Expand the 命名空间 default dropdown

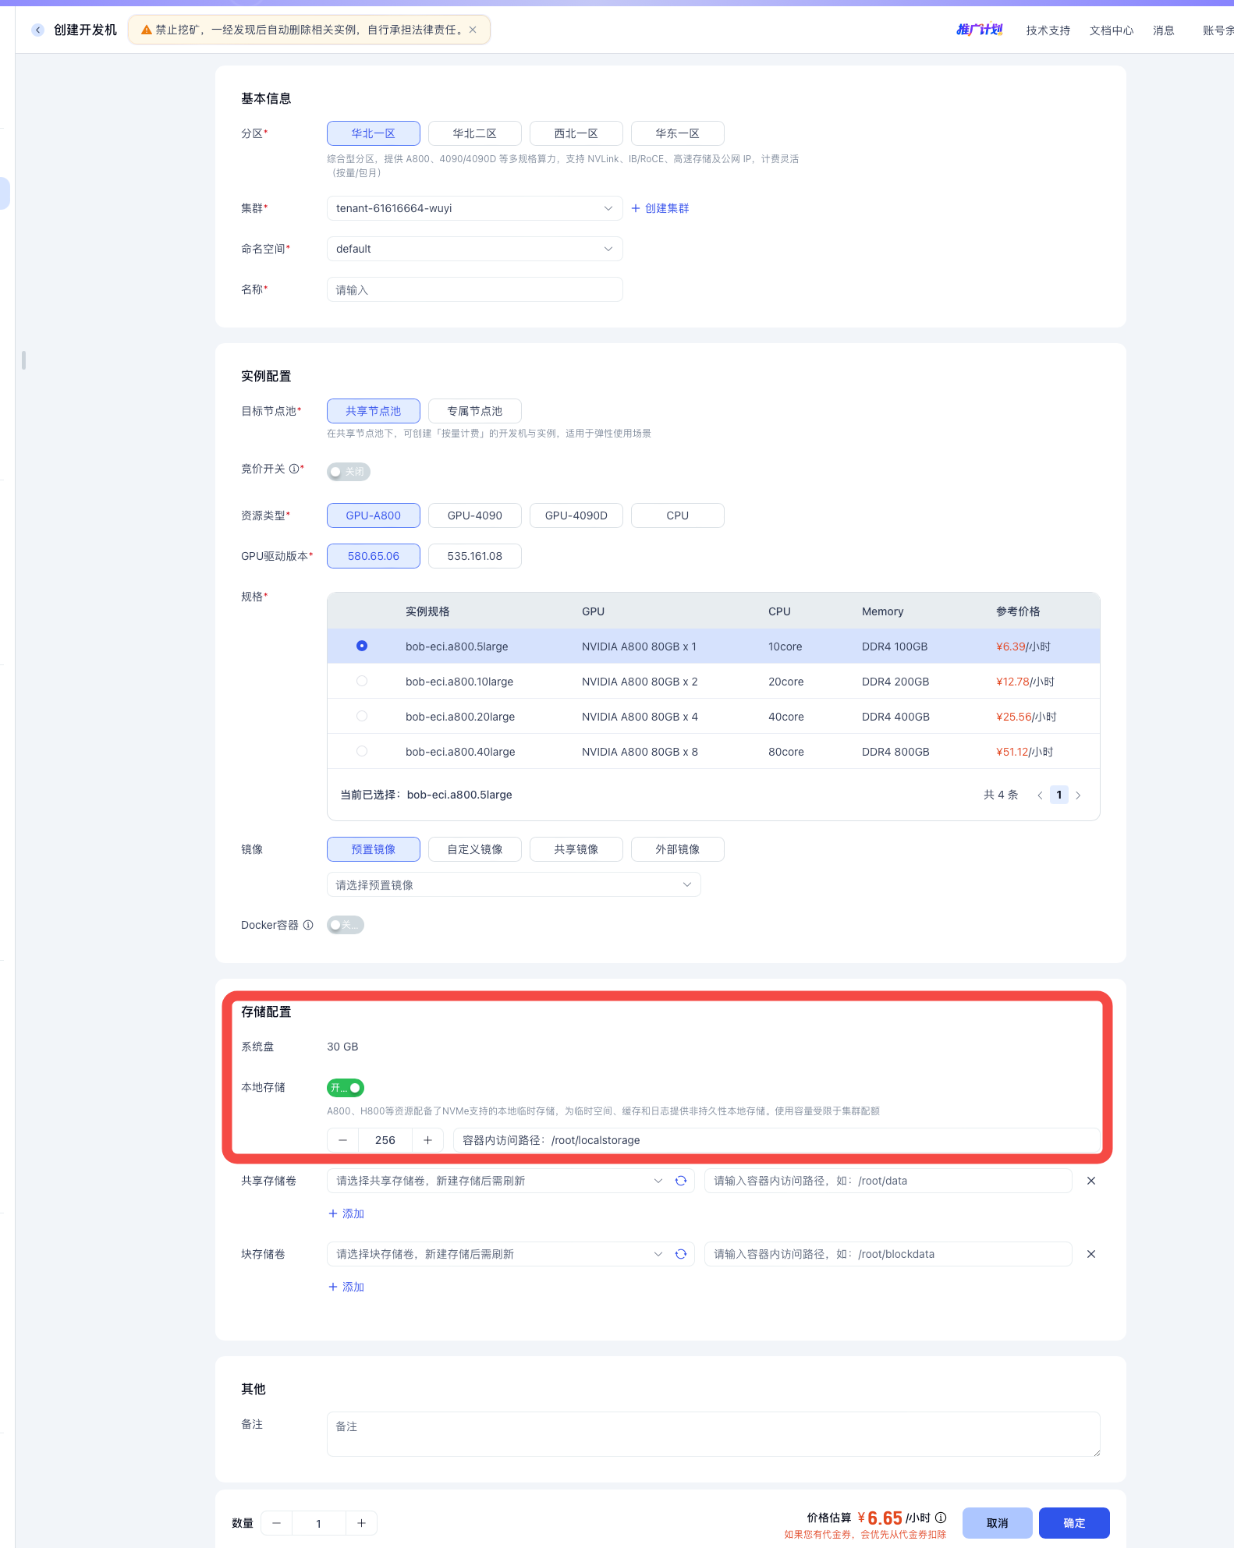474,249
